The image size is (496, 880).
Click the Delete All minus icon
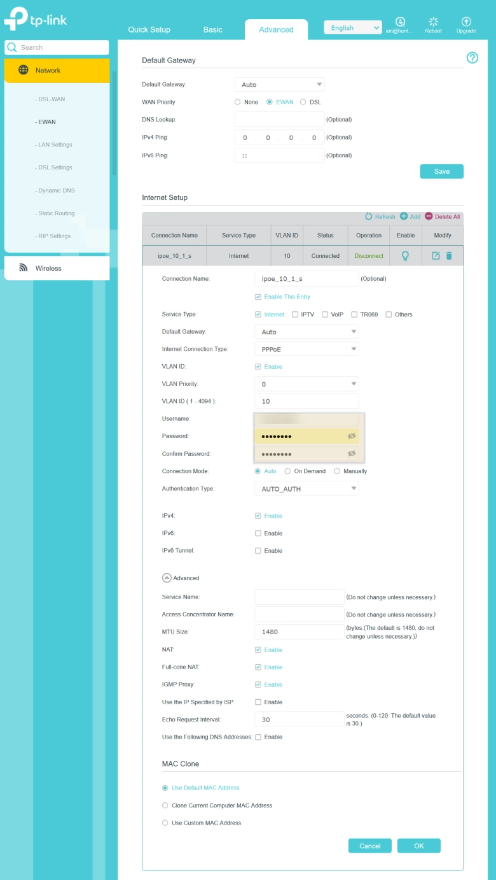click(429, 216)
